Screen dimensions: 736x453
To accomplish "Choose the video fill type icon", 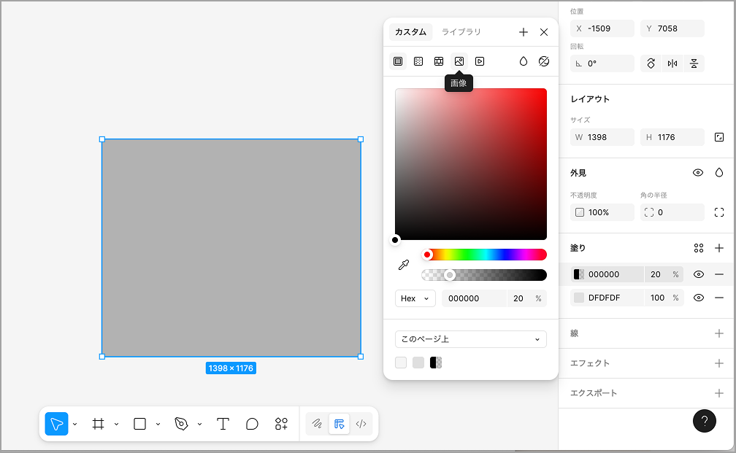I will coord(480,61).
